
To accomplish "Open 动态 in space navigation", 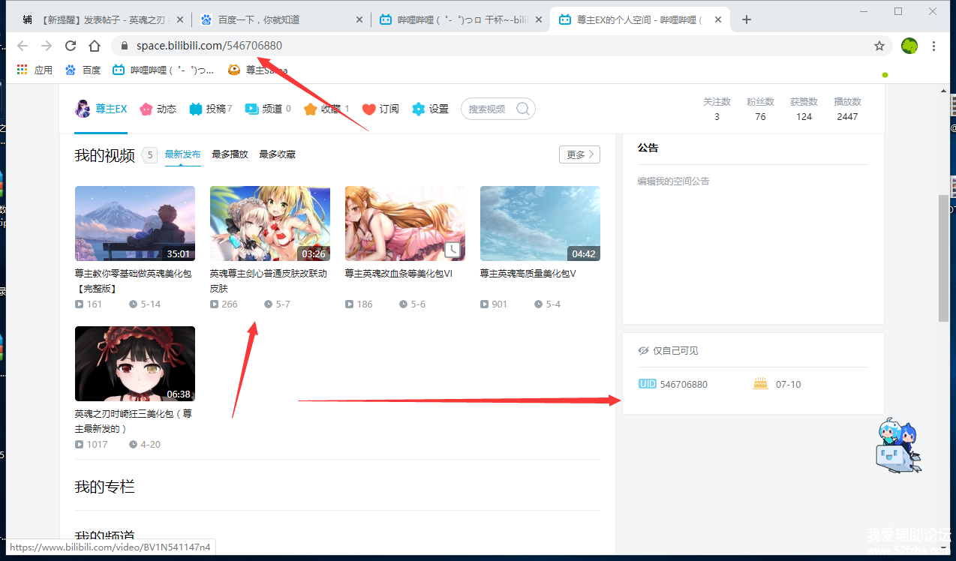I will tap(158, 109).
